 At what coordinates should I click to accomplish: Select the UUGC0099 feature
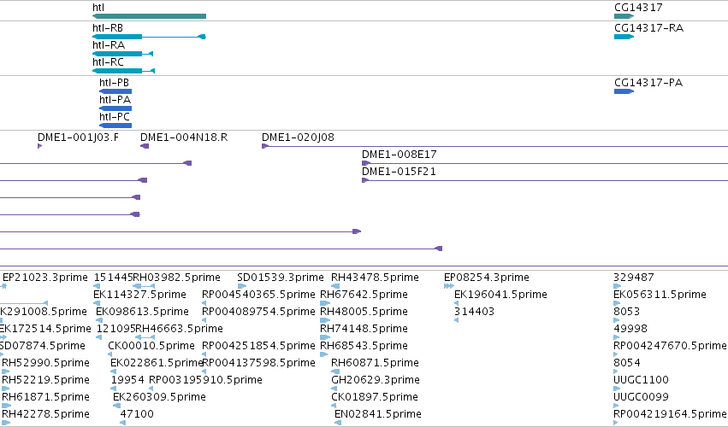coord(641,397)
